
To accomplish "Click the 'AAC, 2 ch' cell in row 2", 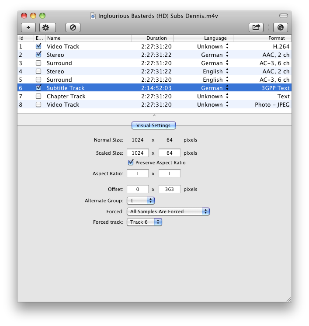I will pos(276,55).
